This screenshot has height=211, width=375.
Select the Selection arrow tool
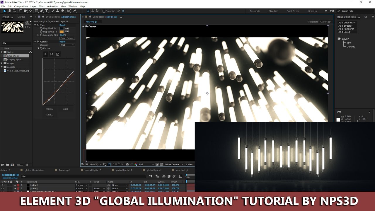(x=5, y=11)
